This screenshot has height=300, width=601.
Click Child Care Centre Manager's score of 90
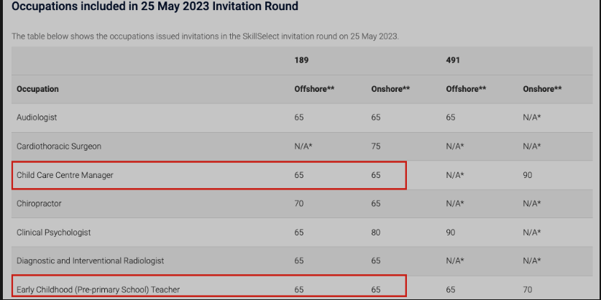tap(528, 174)
